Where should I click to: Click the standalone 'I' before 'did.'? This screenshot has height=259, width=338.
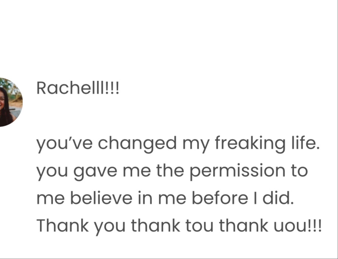[255, 198]
